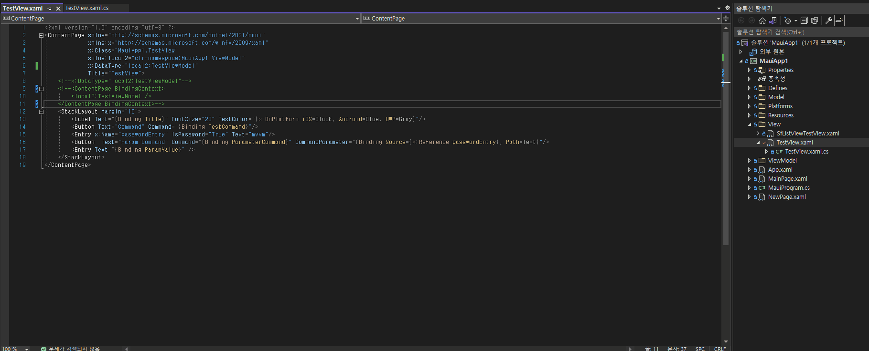Click the MauiProgram.cs C# file icon
This screenshot has width=869, height=351.
pos(762,188)
